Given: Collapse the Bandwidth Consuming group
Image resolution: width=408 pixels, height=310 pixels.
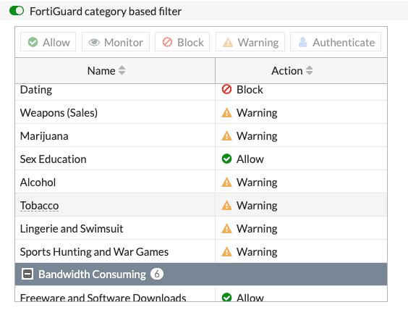Looking at the screenshot, I should (x=27, y=274).
